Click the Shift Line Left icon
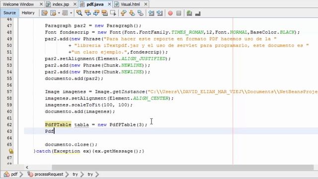 click(x=151, y=13)
